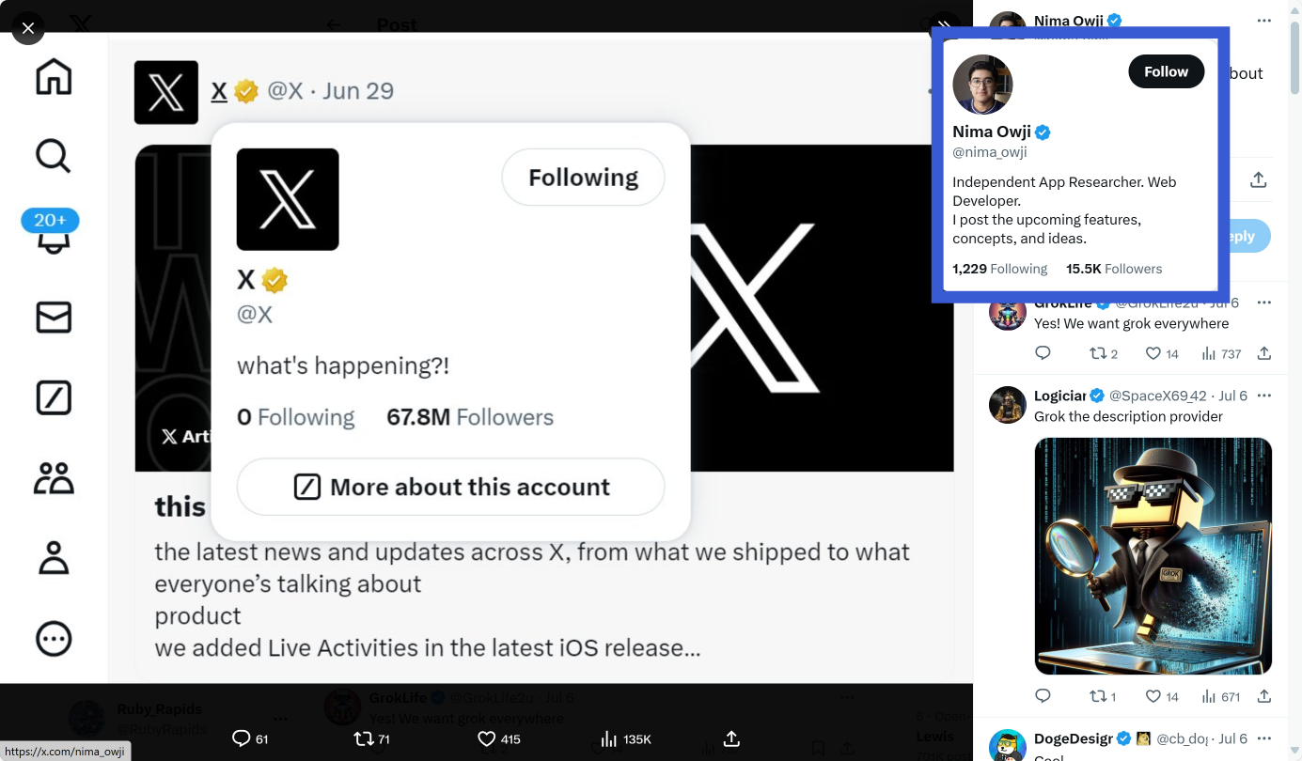This screenshot has height=761, width=1302.
Task: Close the media viewer with X button
Action: [28, 28]
